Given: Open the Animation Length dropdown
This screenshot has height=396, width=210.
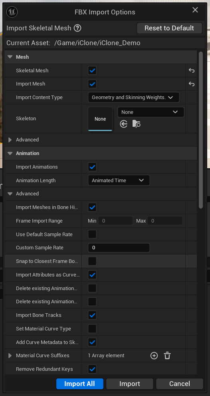Looking at the screenshot, I should 119,180.
